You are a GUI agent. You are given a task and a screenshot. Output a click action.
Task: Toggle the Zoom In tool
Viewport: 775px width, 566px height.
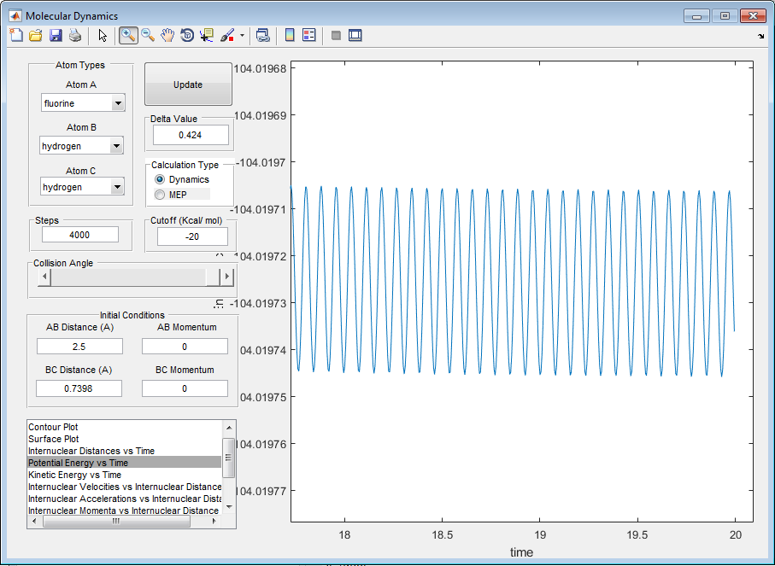click(x=128, y=35)
